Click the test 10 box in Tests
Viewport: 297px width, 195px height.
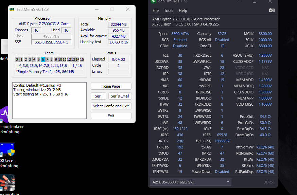point(60,59)
